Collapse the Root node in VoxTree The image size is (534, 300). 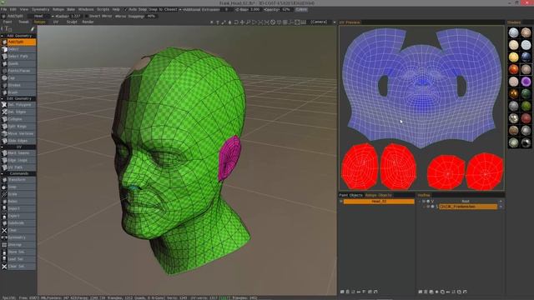click(x=421, y=202)
